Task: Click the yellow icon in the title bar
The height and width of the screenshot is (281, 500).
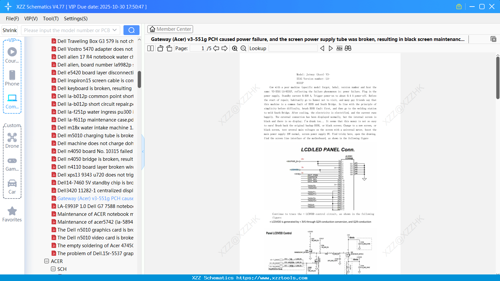Action: [459, 7]
